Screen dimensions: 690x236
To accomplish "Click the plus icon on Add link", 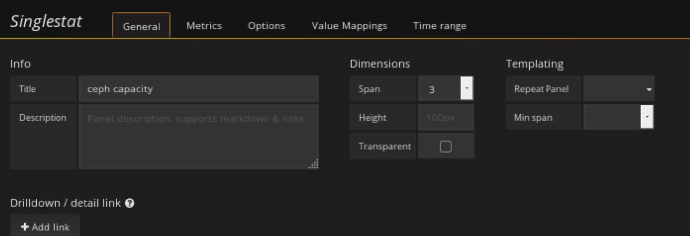I will tap(25, 227).
